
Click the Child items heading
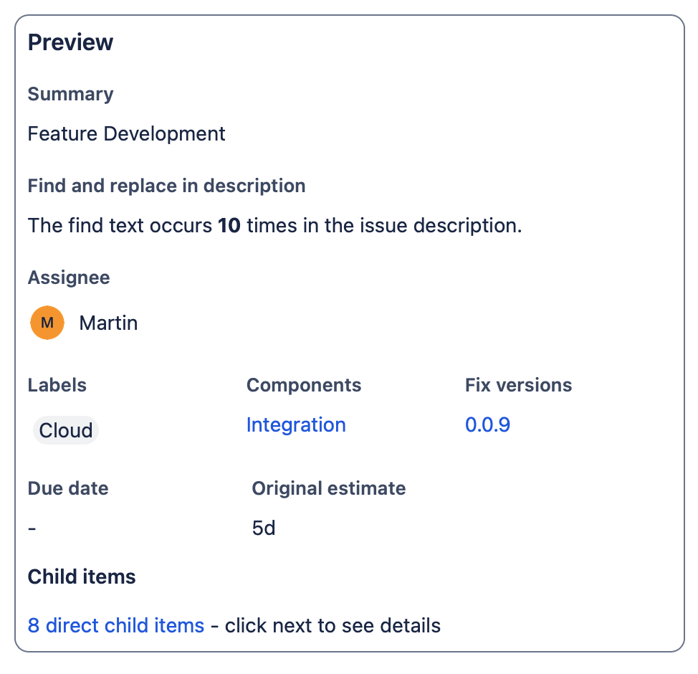point(82,576)
